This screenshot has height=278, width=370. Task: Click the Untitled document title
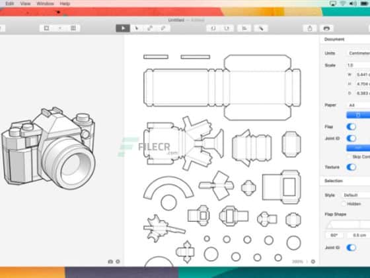click(176, 20)
